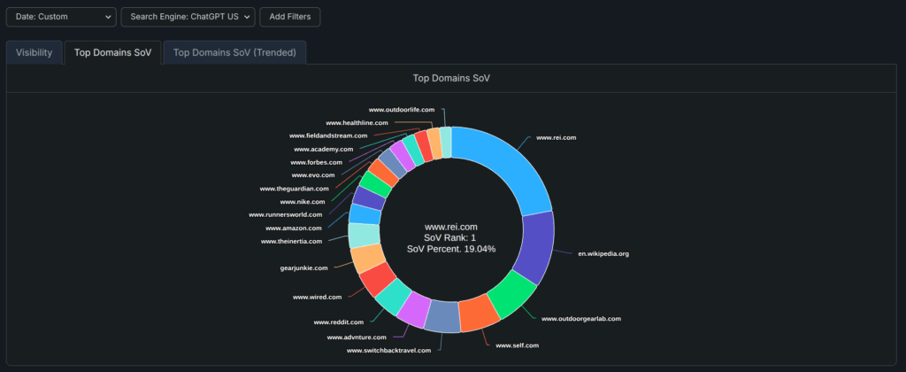Click the gearjunkie.com chart label
The image size is (906, 372).
[303, 267]
